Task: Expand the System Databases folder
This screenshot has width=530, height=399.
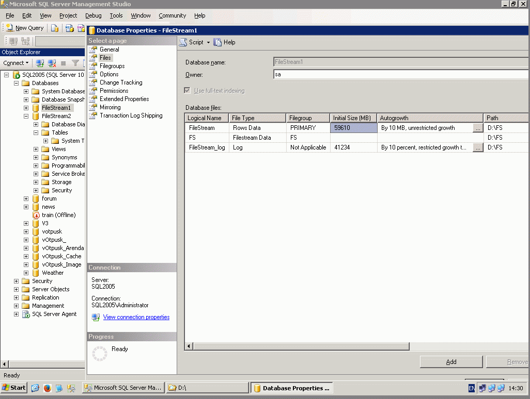Action: coord(26,91)
